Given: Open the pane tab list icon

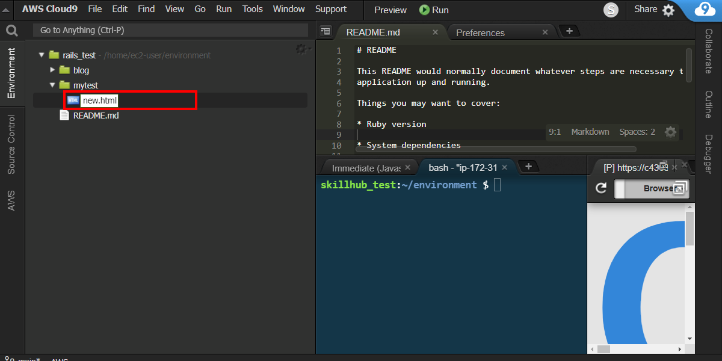Looking at the screenshot, I should click(326, 31).
